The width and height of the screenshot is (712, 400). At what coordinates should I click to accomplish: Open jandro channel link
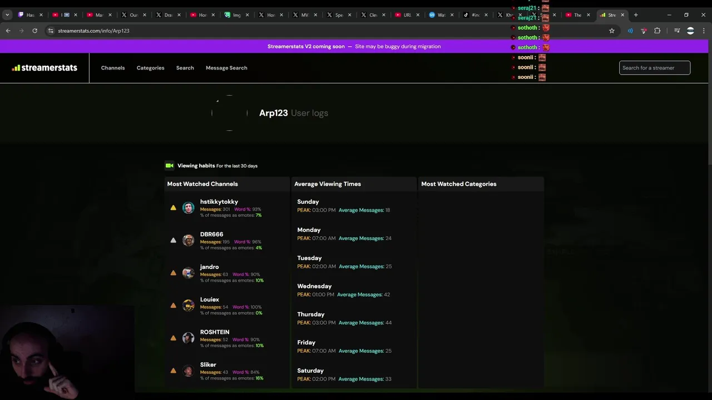(209, 267)
